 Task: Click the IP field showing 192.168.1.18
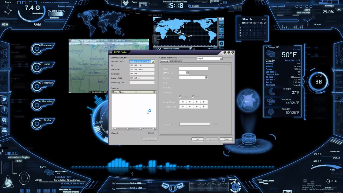click(x=142, y=65)
